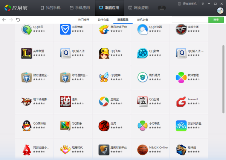The image size is (226, 160).
Task: Open the 网页应用 tab
Action: coord(139,8)
